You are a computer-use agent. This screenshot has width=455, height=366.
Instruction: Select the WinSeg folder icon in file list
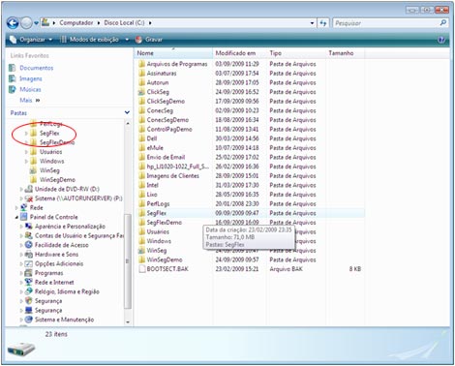[x=141, y=251]
